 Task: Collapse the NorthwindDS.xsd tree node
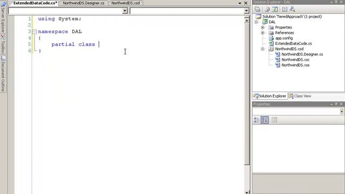(x=263, y=49)
